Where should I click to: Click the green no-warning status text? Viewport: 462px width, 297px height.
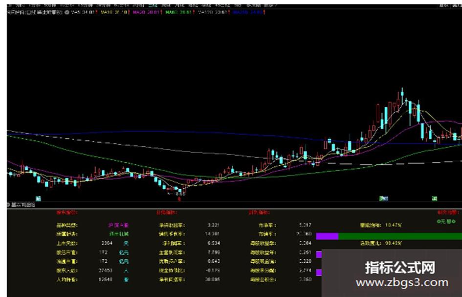point(446,221)
